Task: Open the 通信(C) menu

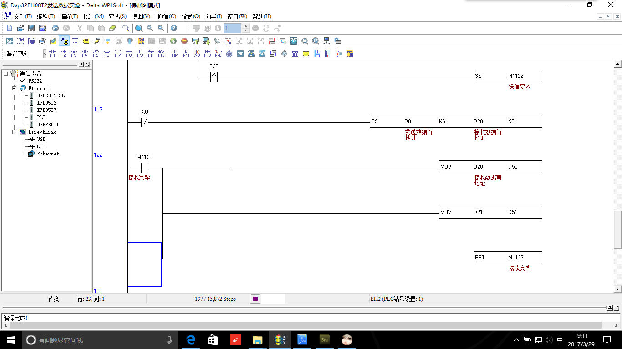Action: coord(167,16)
